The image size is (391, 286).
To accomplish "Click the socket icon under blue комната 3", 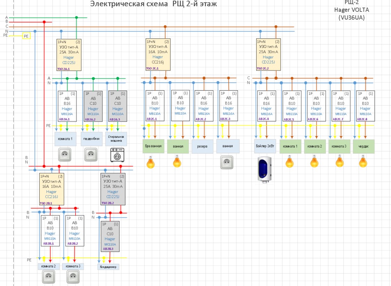I will pyautogui.click(x=73, y=277).
